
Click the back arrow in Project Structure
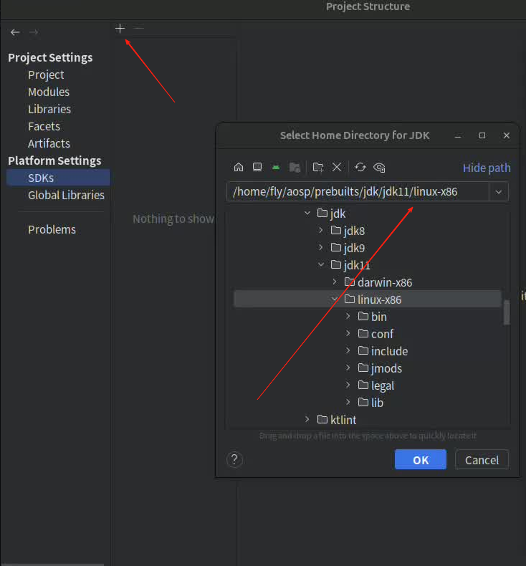15,32
